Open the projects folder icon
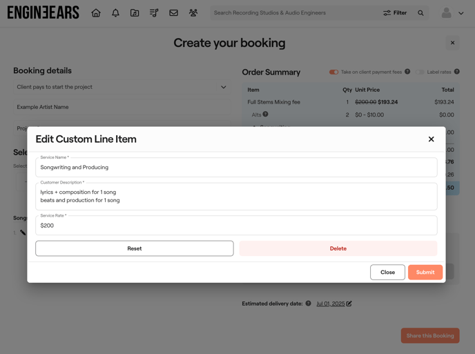 click(x=135, y=12)
